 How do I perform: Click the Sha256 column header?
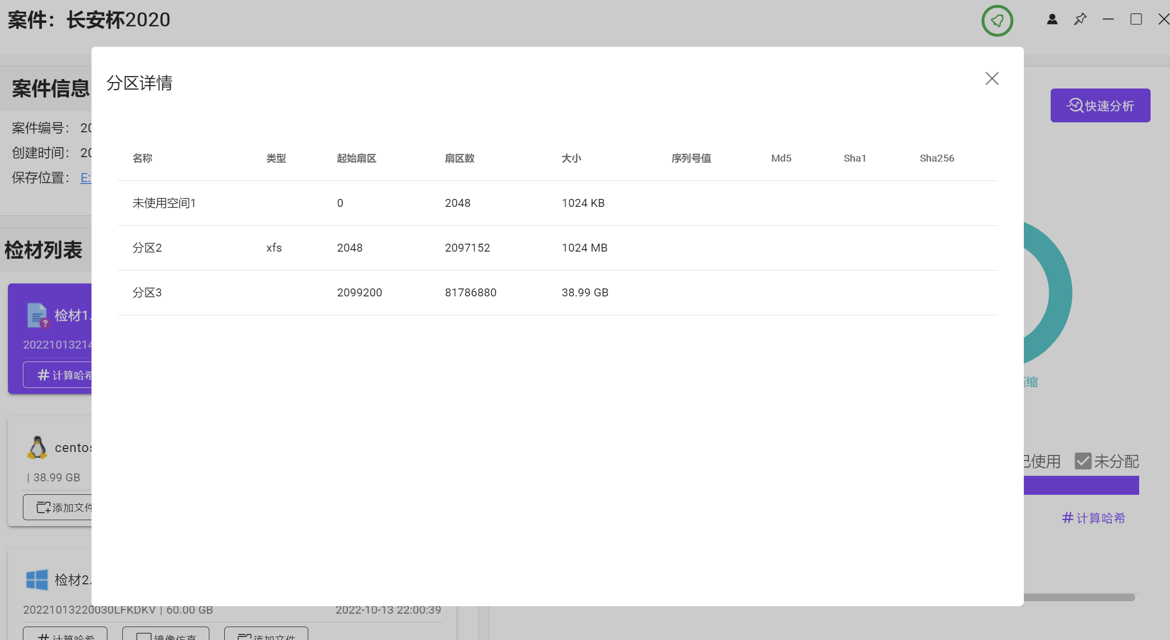(x=936, y=158)
